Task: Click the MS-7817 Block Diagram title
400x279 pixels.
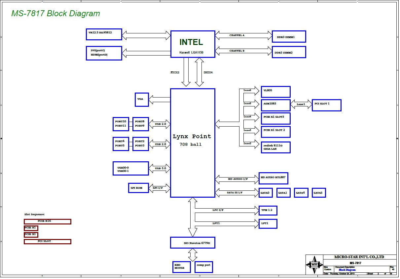Action: pyautogui.click(x=55, y=14)
